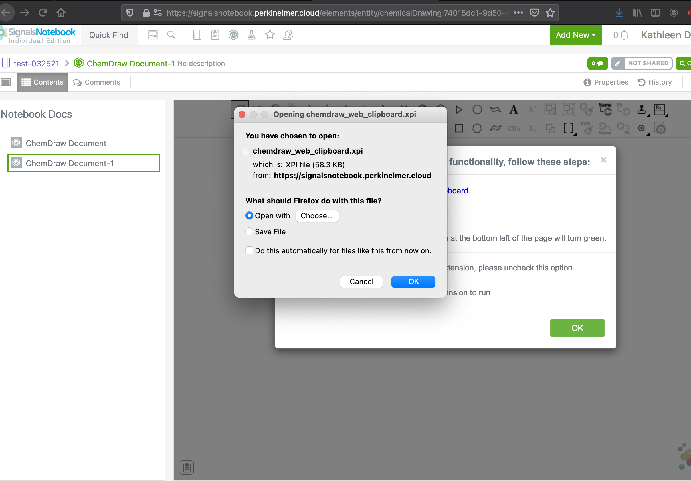Open the brackets tool
Image resolution: width=691 pixels, height=481 pixels.
pos(569,128)
